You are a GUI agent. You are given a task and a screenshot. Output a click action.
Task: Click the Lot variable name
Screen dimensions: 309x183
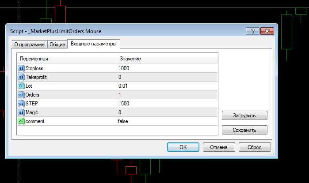[x=29, y=86]
